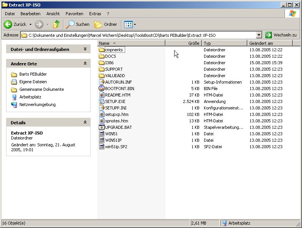The width and height of the screenshot is (302, 228).
Task: Open the Favoriten menu
Action: point(74,14)
